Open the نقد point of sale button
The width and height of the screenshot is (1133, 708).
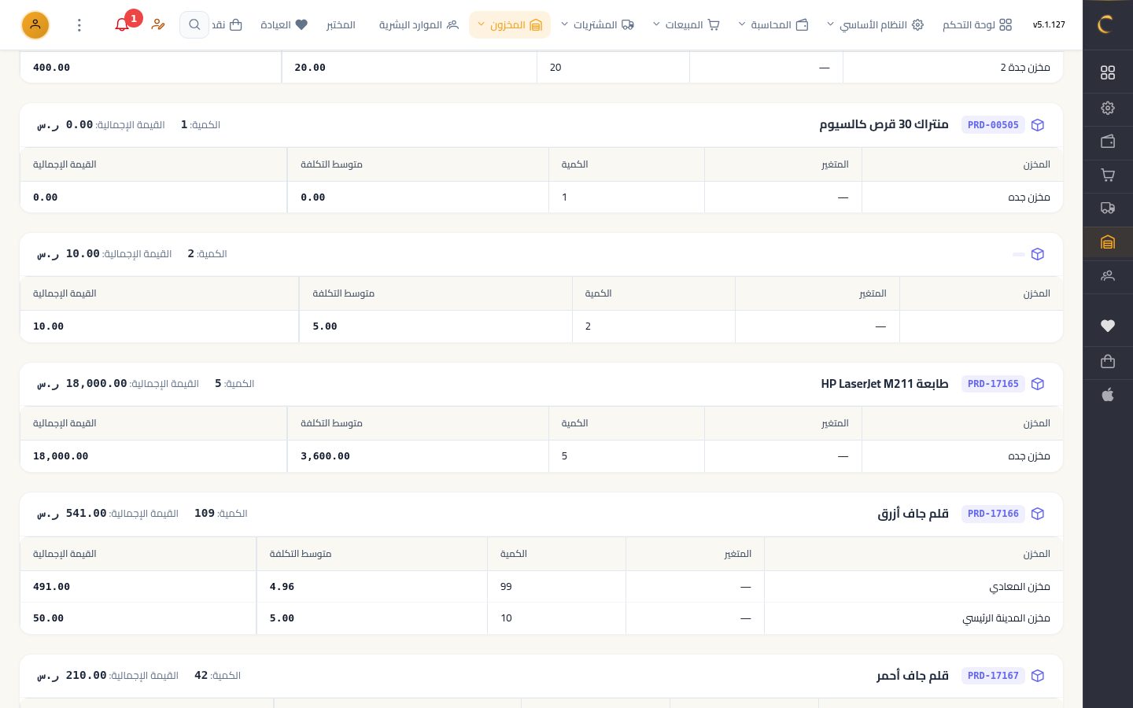click(x=227, y=25)
